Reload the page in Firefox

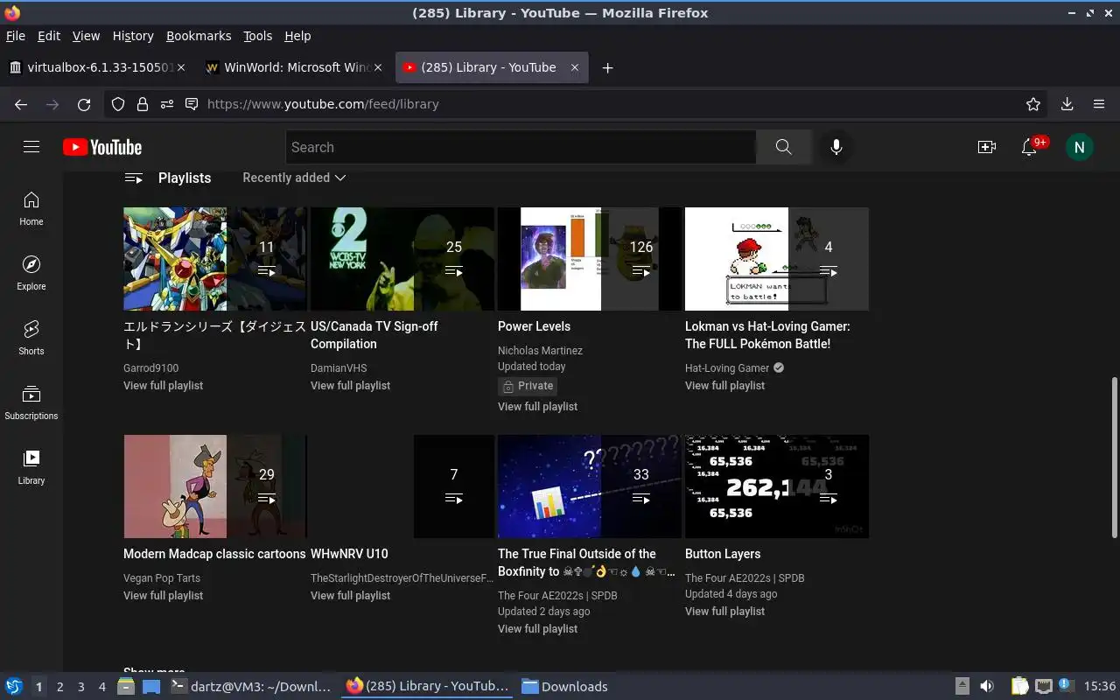point(84,104)
